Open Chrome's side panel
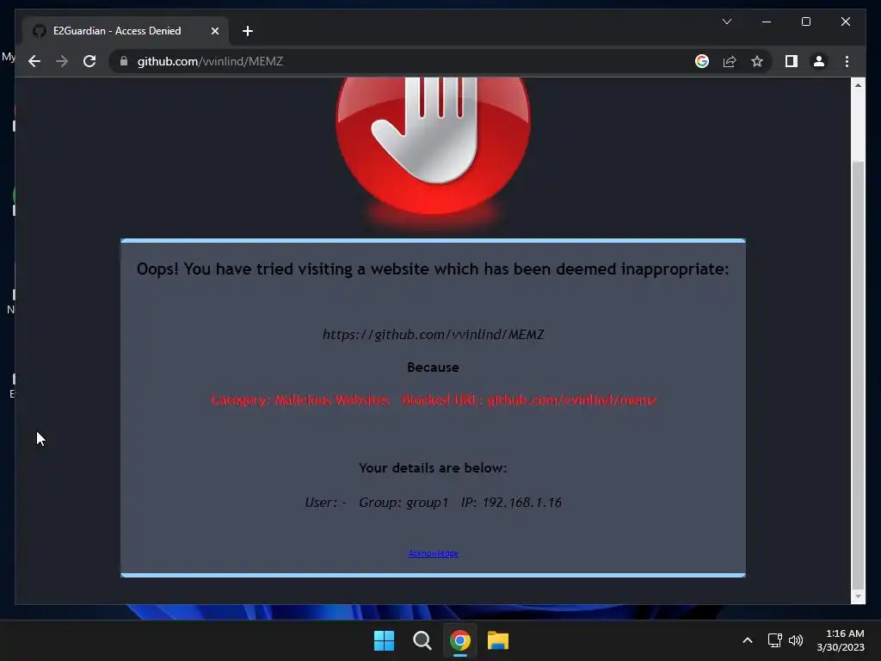Screen dimensions: 881x661 coord(792,61)
